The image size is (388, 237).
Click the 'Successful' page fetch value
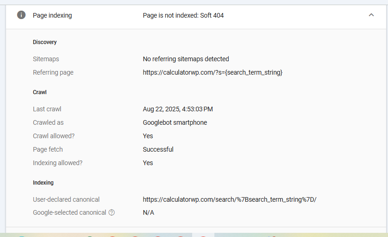point(158,149)
